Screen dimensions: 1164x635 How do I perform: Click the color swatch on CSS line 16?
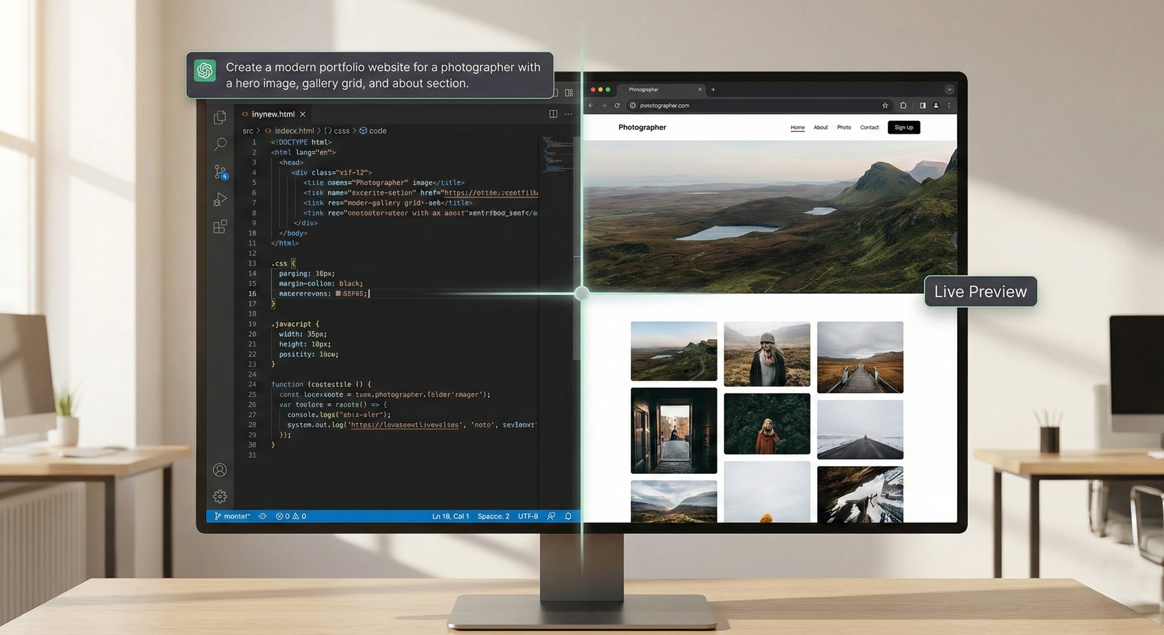pyautogui.click(x=338, y=294)
